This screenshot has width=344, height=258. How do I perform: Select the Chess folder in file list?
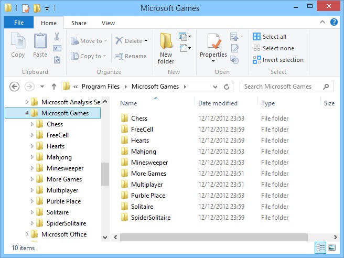pos(139,119)
